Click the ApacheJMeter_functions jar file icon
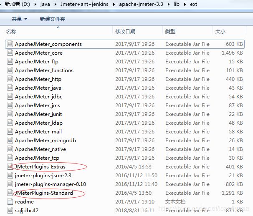Image resolution: width=253 pixels, height=216 pixels. (10, 70)
